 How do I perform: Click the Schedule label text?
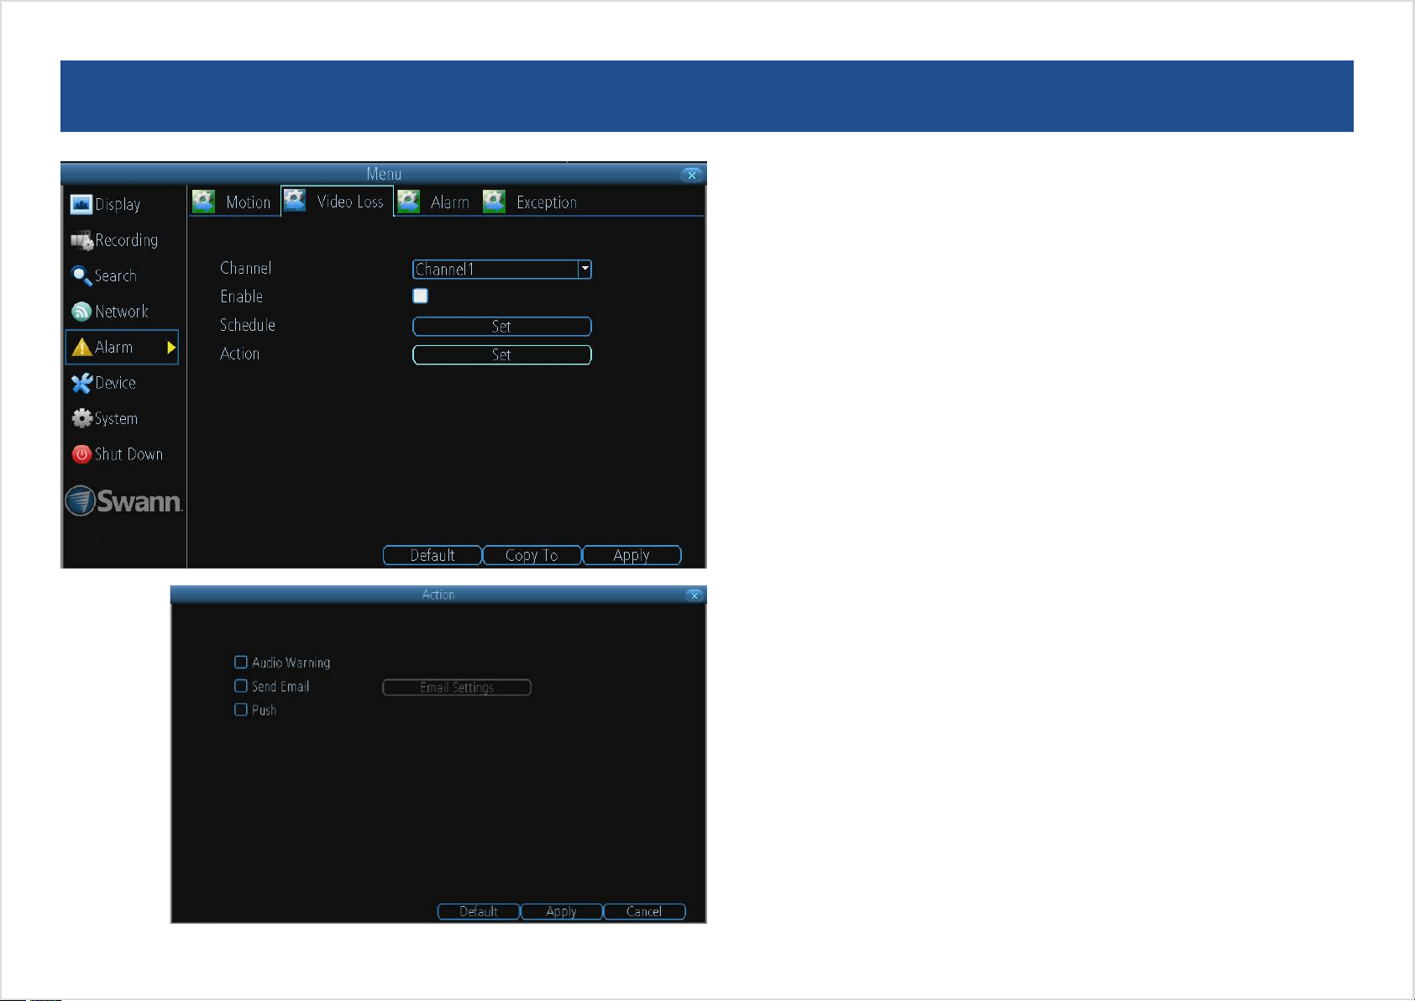coord(248,325)
